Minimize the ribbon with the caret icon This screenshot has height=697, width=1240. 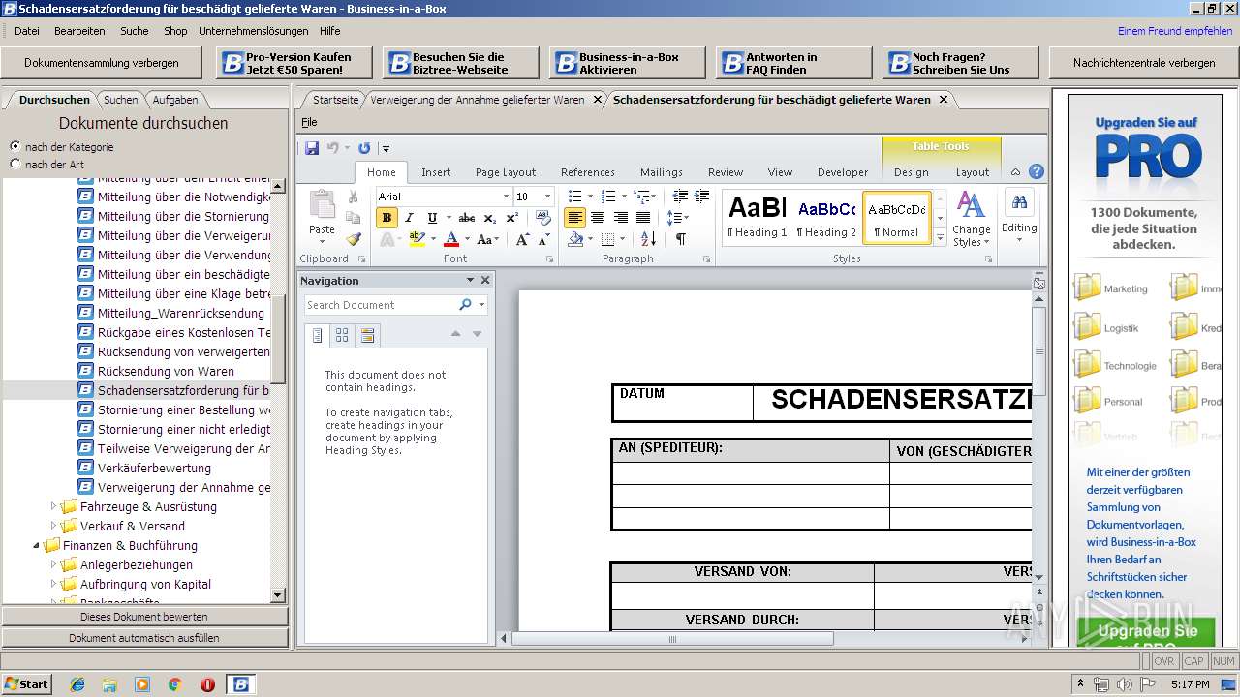click(1015, 172)
